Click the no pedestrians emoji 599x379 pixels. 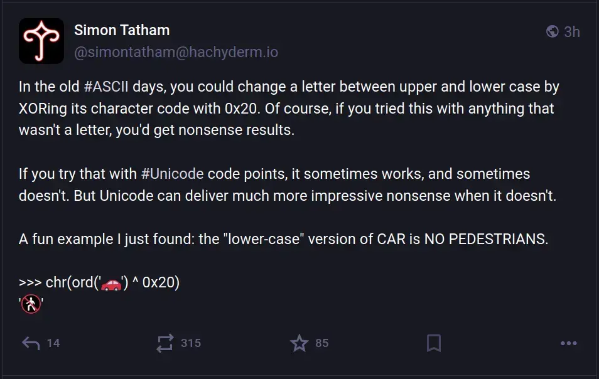tap(31, 304)
